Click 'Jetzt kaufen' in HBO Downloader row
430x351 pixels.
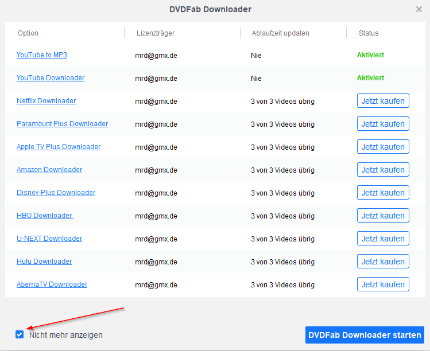pyautogui.click(x=383, y=216)
